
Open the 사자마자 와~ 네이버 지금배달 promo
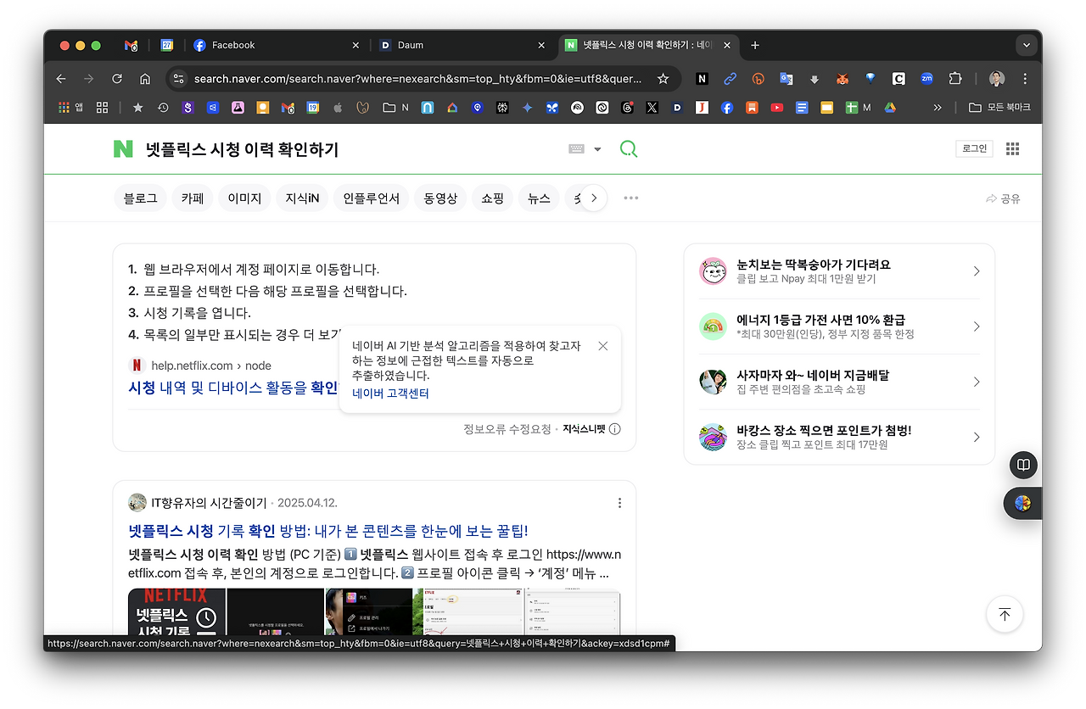pyautogui.click(x=839, y=382)
